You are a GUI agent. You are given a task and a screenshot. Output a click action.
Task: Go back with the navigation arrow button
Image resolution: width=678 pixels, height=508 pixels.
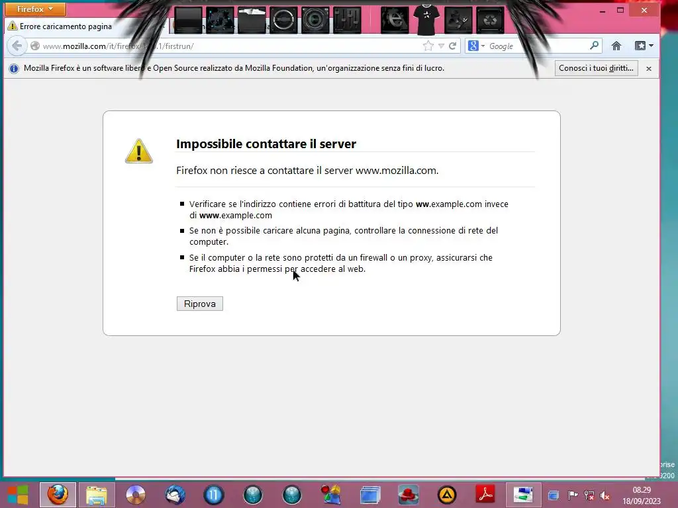click(x=17, y=46)
